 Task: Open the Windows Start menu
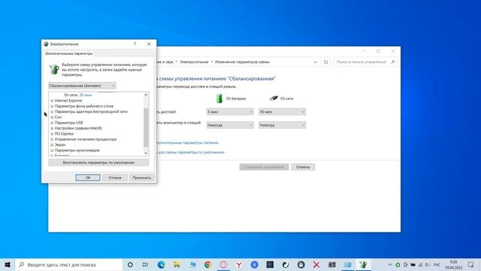point(8,265)
